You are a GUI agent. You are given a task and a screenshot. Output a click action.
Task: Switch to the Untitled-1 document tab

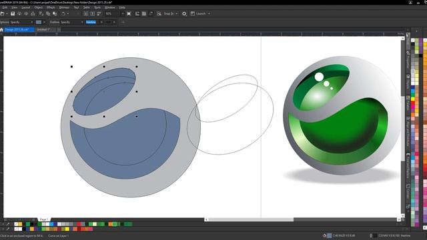point(45,29)
